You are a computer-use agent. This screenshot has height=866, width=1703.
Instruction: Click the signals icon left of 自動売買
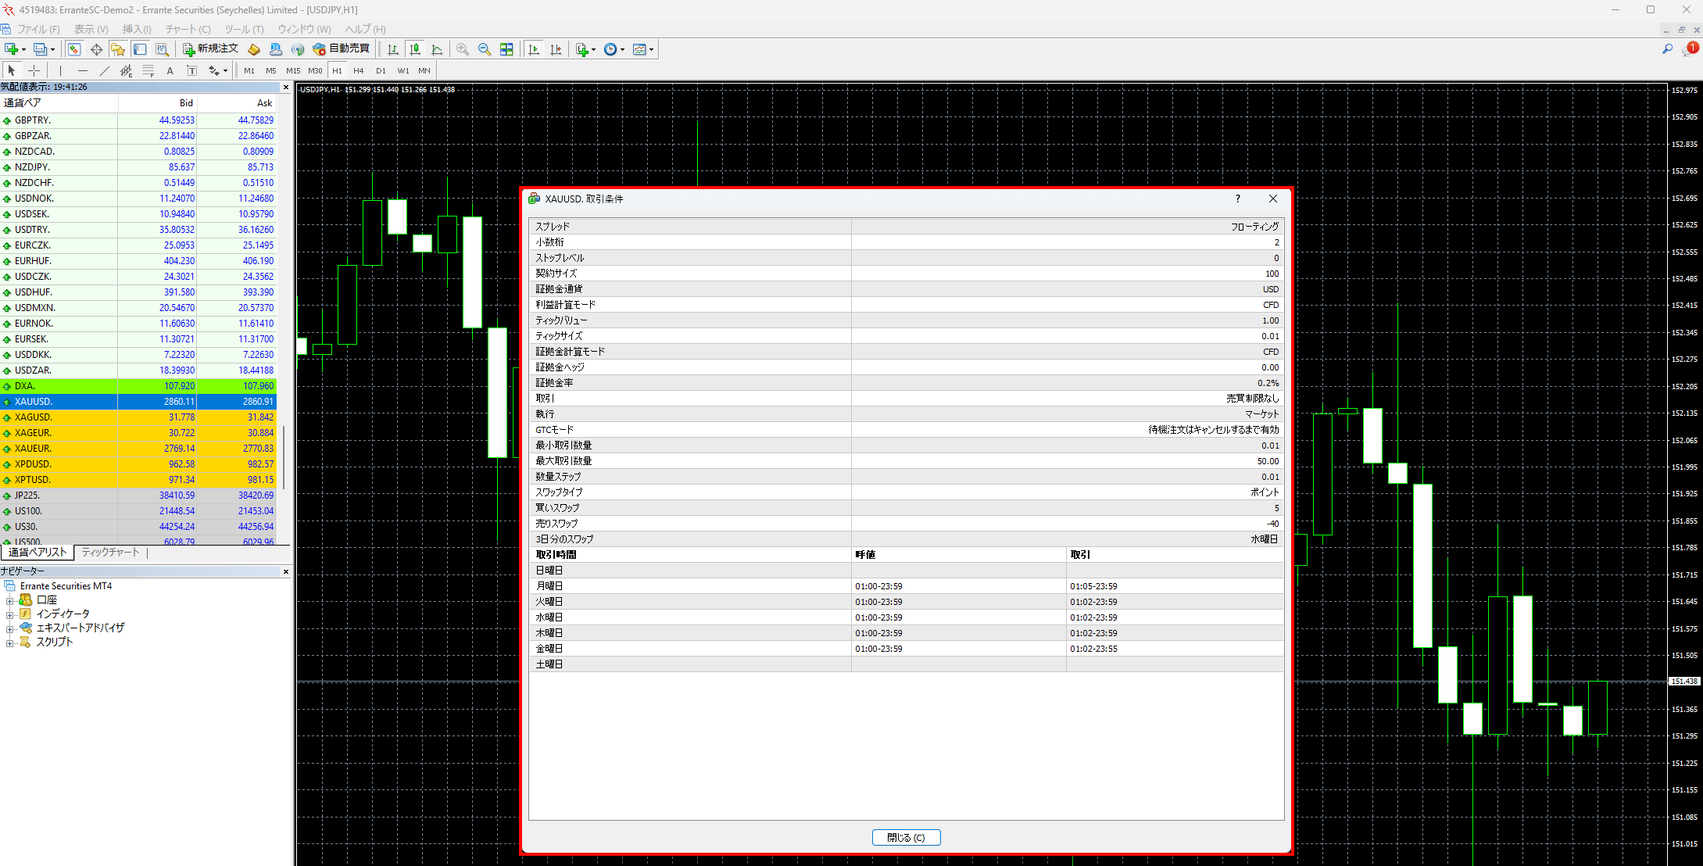pos(298,49)
